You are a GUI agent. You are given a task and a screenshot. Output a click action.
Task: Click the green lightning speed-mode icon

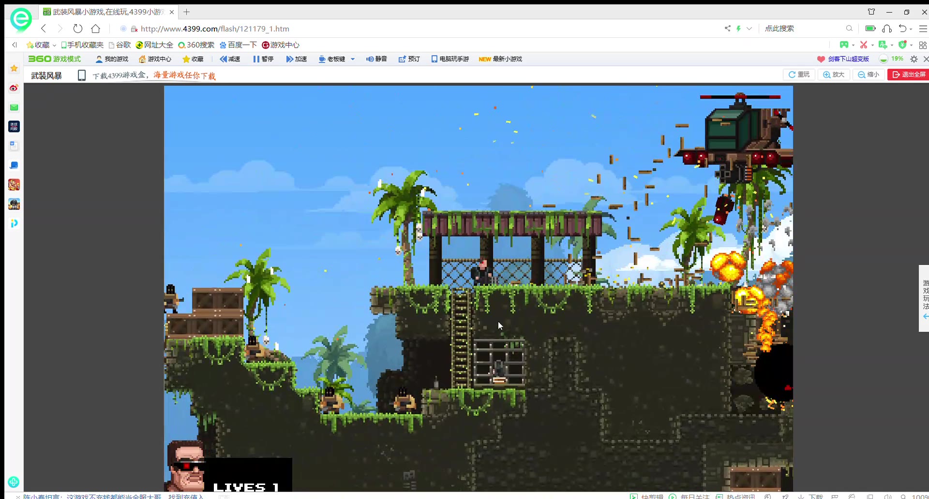(738, 29)
